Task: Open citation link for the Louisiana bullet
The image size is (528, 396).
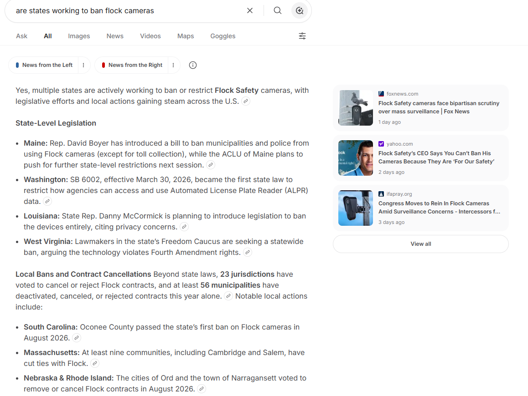Action: click(184, 227)
